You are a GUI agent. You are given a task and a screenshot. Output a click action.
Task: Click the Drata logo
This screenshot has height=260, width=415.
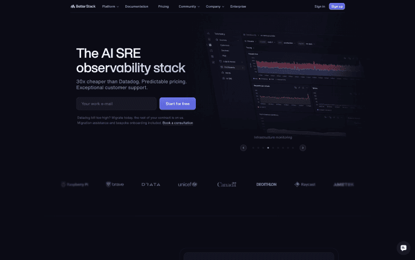(x=151, y=185)
